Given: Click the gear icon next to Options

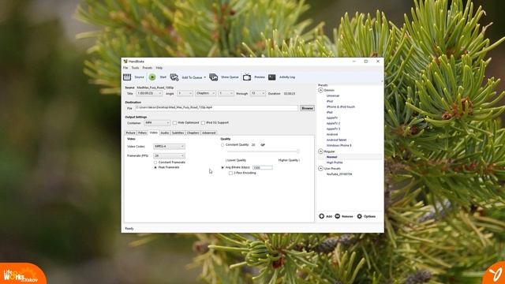Looking at the screenshot, I should [360, 216].
